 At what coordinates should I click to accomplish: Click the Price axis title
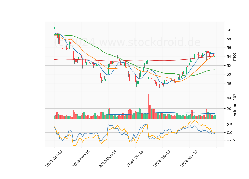coord(234,57)
